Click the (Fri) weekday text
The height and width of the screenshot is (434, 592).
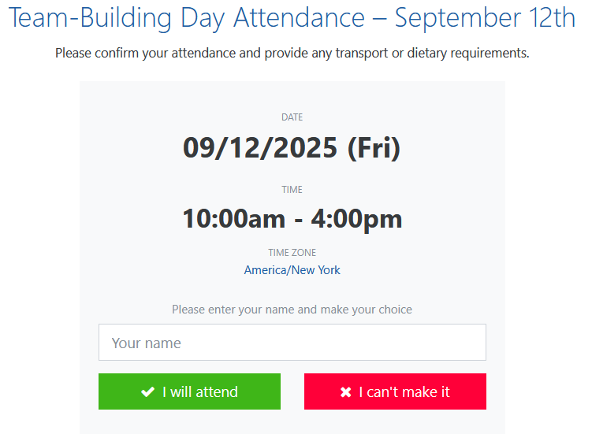374,148
